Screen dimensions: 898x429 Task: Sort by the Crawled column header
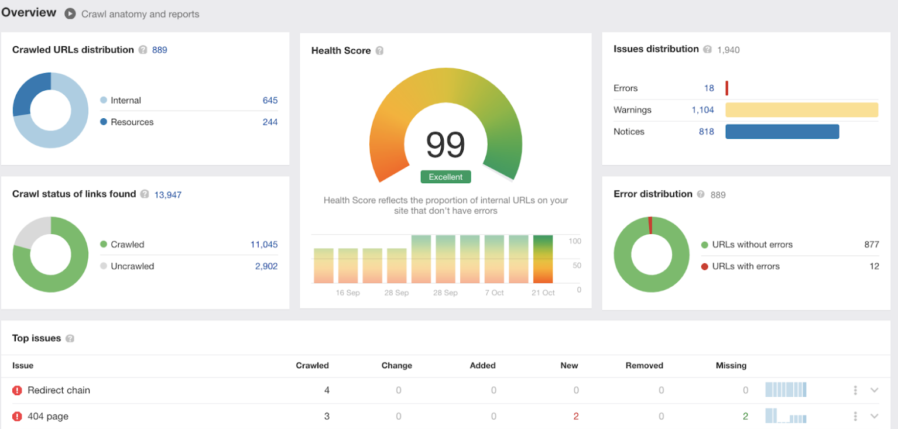[313, 366]
